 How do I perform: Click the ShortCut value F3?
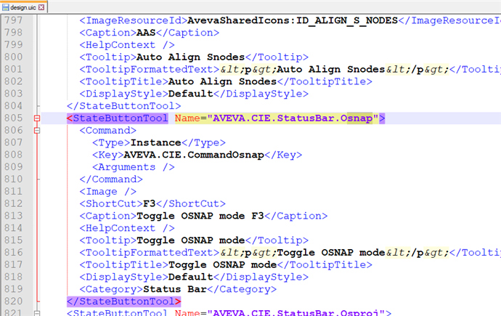click(x=150, y=204)
